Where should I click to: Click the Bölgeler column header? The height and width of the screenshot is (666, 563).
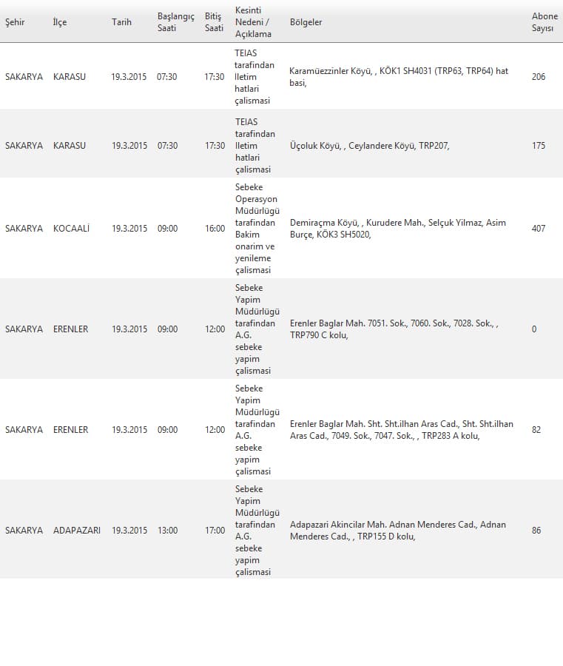(306, 22)
